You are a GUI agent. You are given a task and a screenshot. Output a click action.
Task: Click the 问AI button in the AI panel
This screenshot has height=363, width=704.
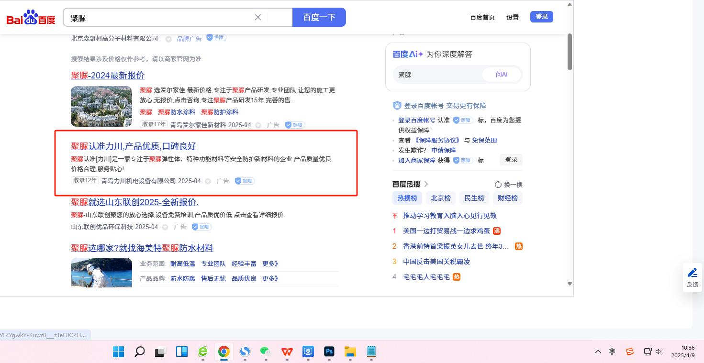501,75
